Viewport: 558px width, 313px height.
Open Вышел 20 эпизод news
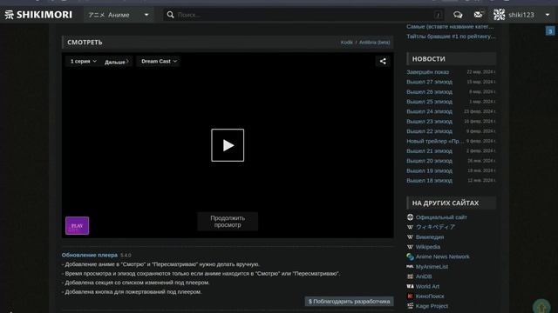click(x=430, y=161)
